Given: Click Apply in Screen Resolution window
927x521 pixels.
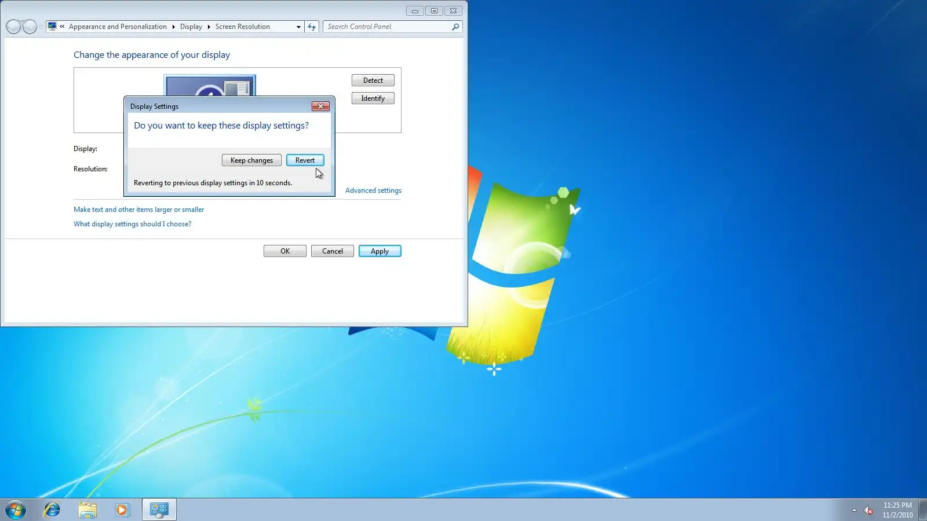Looking at the screenshot, I should (x=380, y=251).
